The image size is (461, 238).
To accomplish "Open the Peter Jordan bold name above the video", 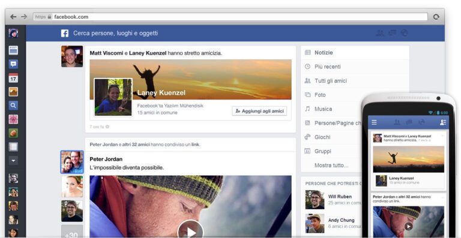I will coord(106,159).
